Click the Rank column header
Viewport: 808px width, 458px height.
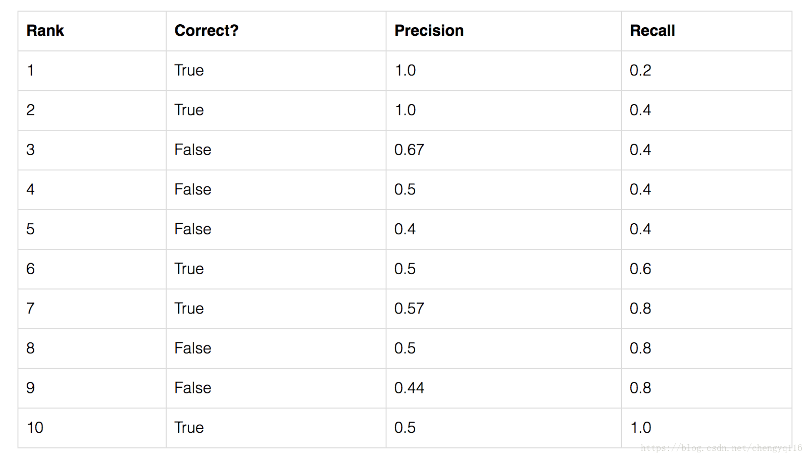(45, 31)
